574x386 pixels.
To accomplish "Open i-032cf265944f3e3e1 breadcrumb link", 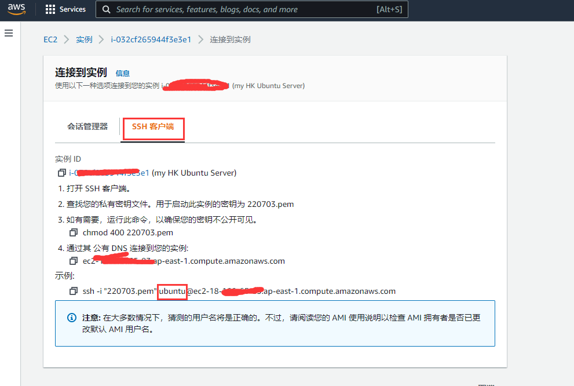I will click(x=151, y=39).
